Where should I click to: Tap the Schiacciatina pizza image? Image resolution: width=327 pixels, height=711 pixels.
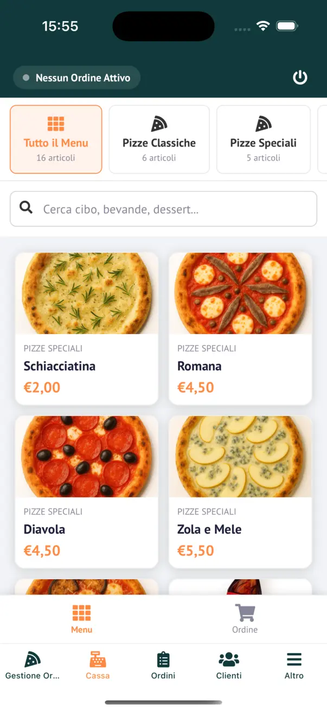pos(87,293)
